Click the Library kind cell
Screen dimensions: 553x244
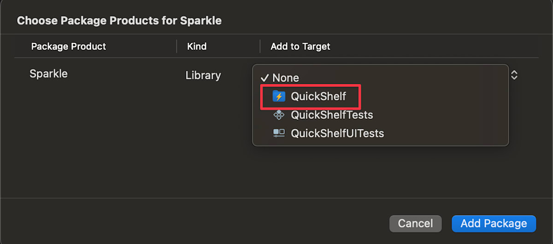(203, 76)
